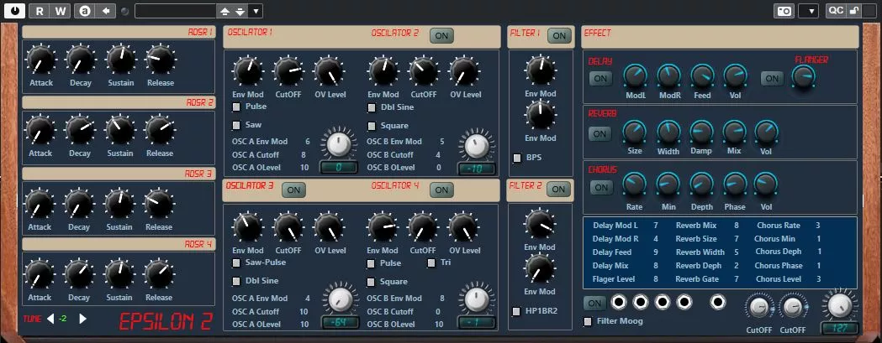Open the preset browser dropdown arrow
Image resolution: width=882 pixels, height=343 pixels.
tap(256, 11)
